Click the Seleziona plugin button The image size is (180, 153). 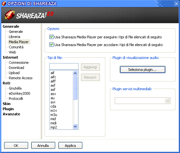143,70
